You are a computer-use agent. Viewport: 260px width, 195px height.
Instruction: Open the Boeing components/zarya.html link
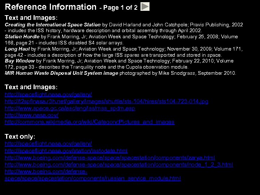110,158
